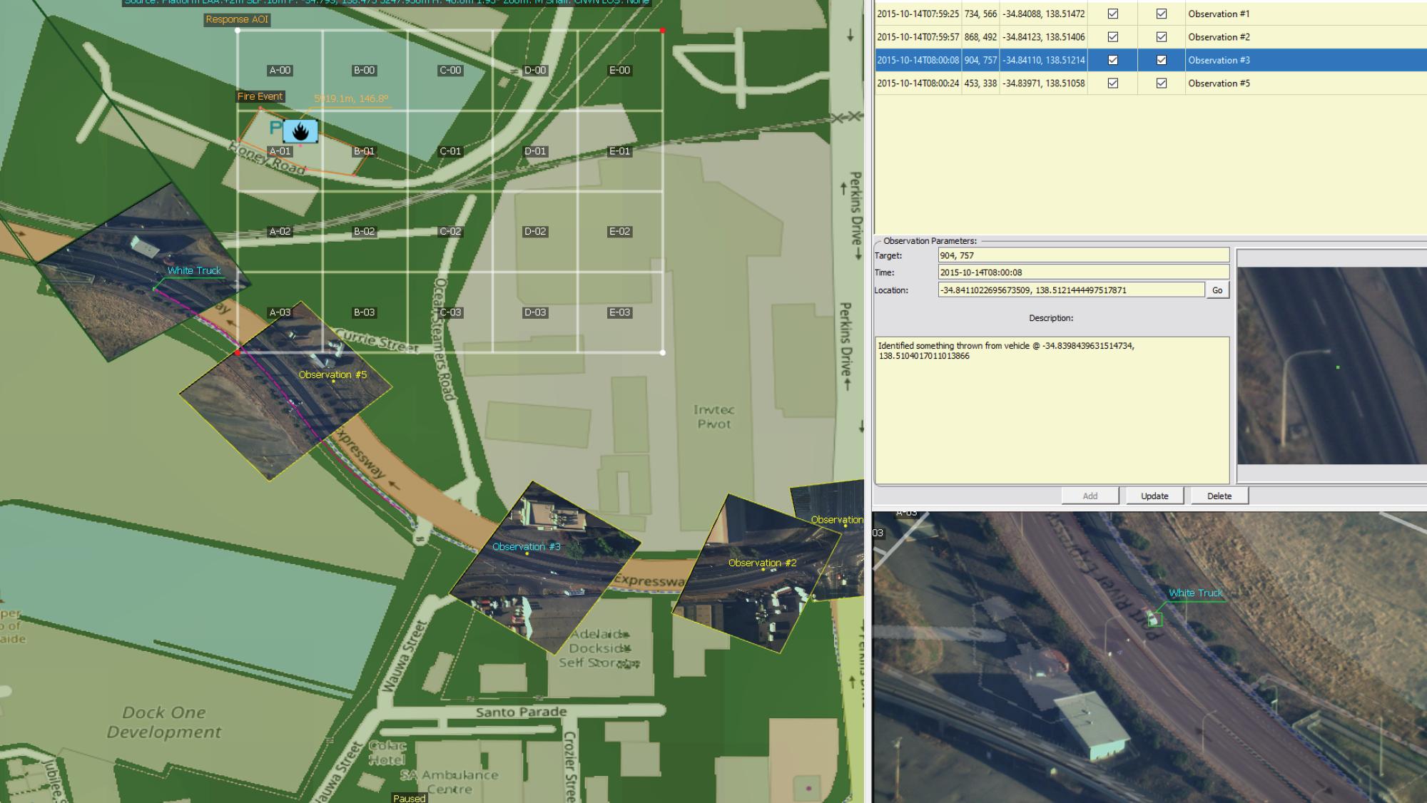
Task: Select the Observation #1 table row
Action: (1218, 14)
